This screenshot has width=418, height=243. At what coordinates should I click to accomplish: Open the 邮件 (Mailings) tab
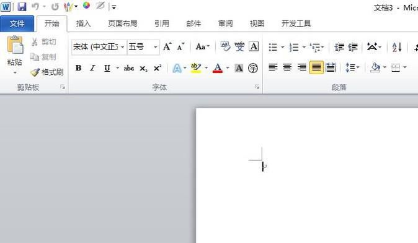[x=193, y=23]
